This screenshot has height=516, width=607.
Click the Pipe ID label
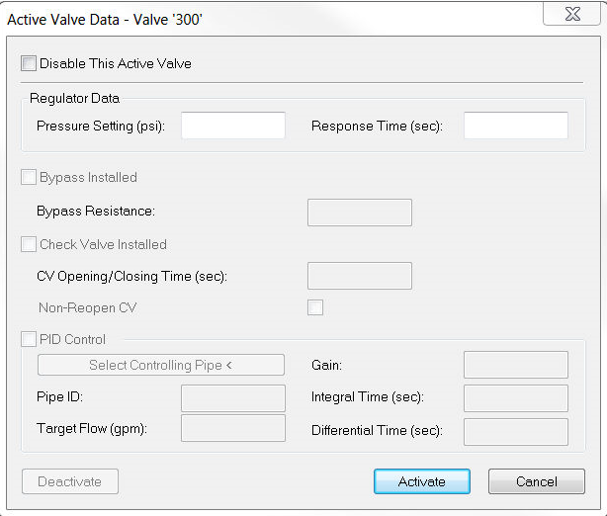[x=59, y=397]
